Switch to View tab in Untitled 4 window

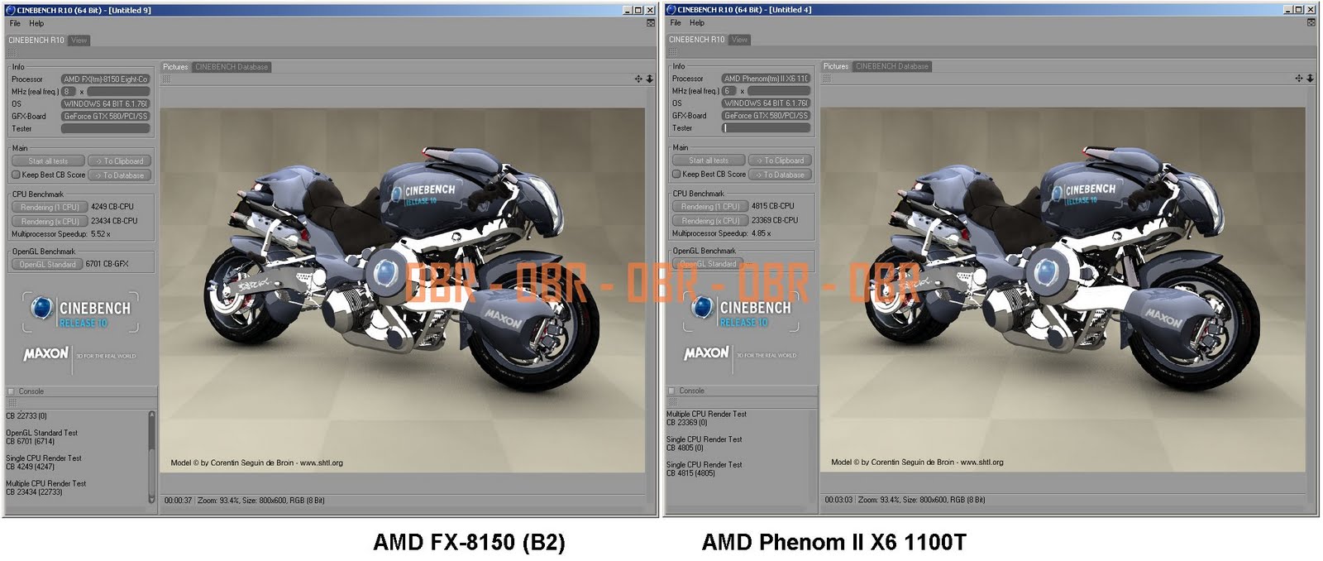coord(739,39)
